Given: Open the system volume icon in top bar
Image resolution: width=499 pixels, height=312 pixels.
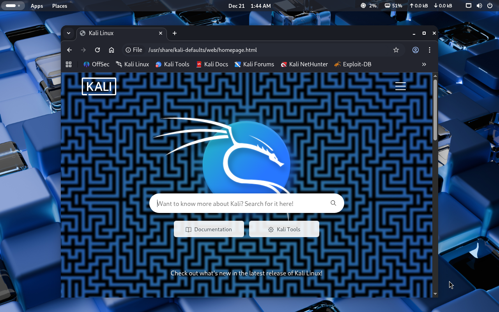Looking at the screenshot, I should point(479,6).
